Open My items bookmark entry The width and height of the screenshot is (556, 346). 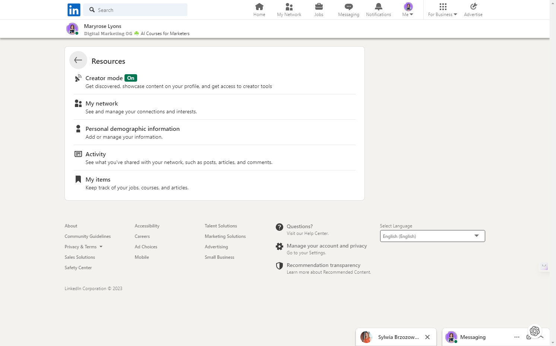click(215, 183)
